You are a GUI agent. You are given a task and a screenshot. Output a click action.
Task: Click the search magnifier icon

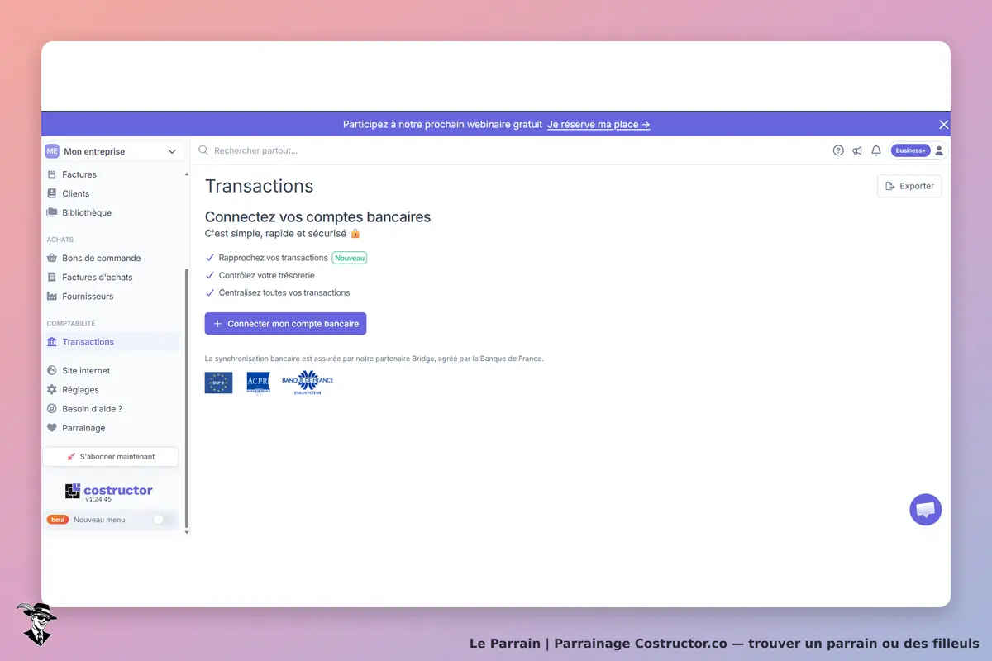point(203,150)
